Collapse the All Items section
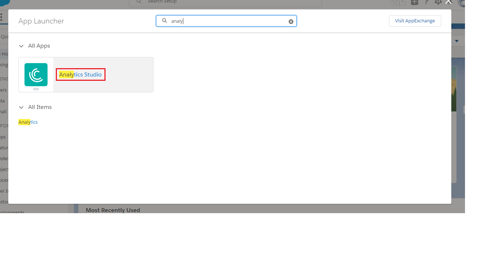This screenshot has height=277, width=492. click(x=21, y=107)
